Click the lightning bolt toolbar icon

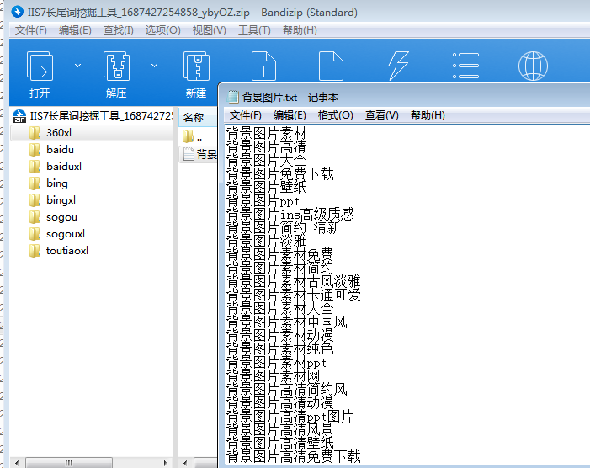(398, 66)
